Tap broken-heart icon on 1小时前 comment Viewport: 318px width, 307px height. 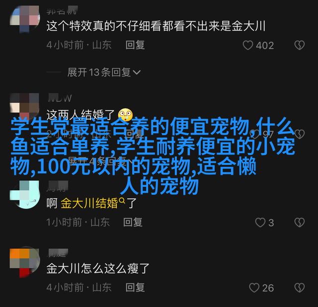point(299,223)
